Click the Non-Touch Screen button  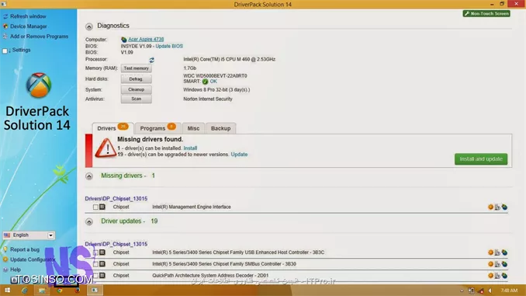pyautogui.click(x=486, y=13)
